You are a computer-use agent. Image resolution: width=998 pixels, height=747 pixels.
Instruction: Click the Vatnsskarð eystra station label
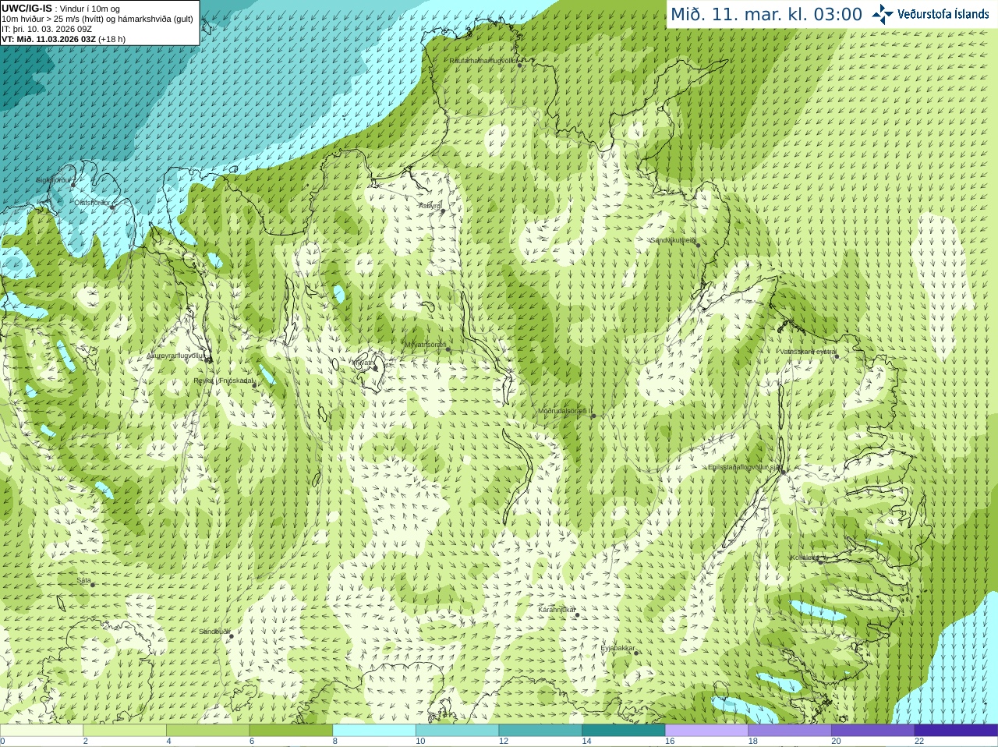(x=809, y=352)
